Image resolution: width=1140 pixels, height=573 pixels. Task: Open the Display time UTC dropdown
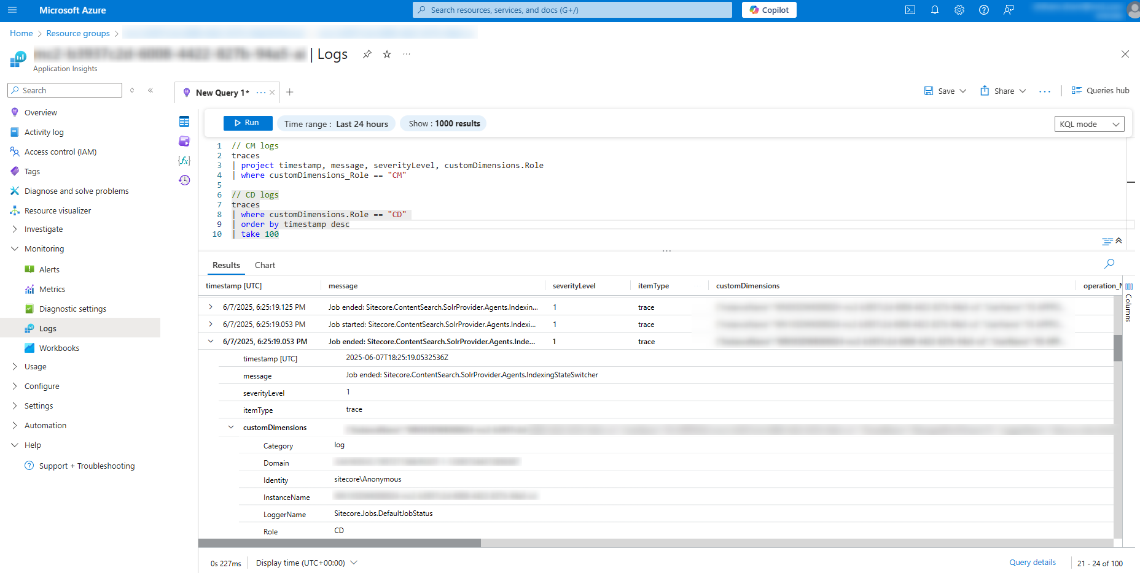[x=306, y=563]
